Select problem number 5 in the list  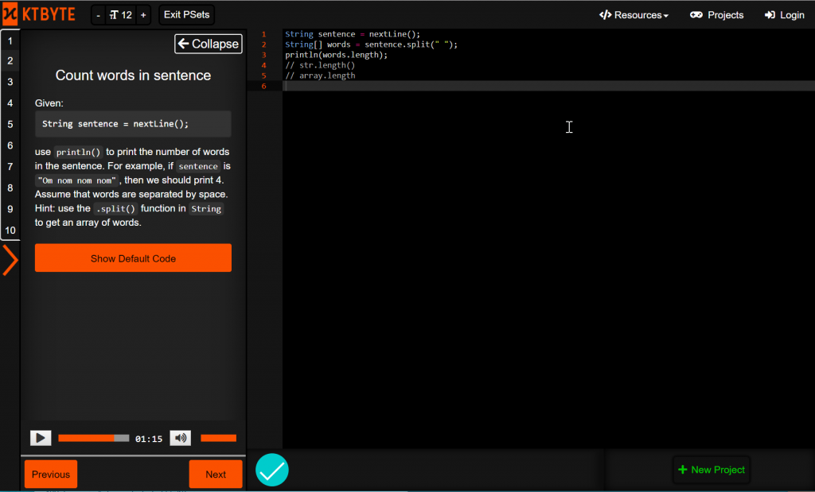click(10, 124)
